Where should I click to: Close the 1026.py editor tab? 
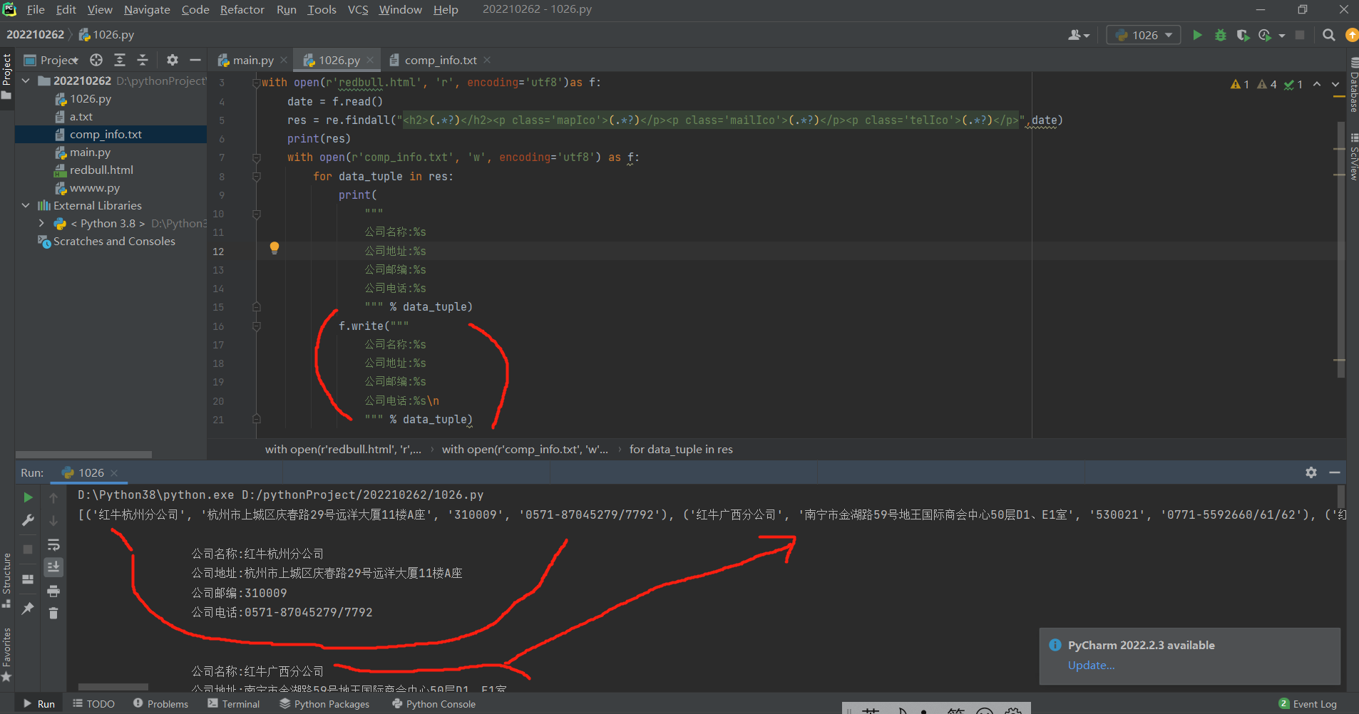370,60
